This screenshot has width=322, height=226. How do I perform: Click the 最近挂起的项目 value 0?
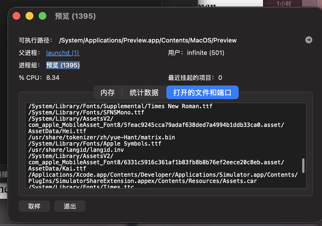click(x=220, y=78)
